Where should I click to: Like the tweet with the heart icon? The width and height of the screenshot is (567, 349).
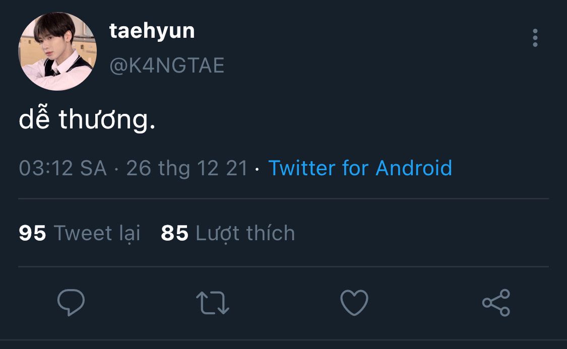[x=354, y=302]
